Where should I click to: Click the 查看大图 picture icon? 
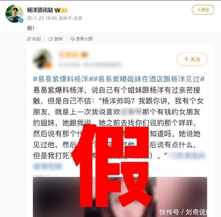click(x=72, y=39)
